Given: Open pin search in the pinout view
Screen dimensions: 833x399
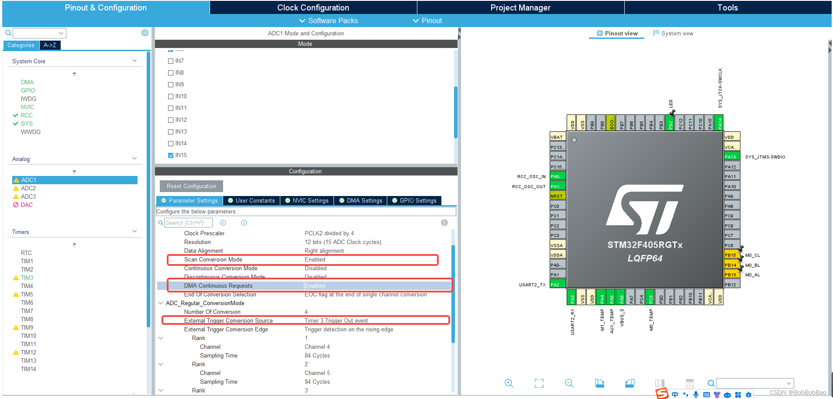Looking at the screenshot, I should [x=711, y=383].
